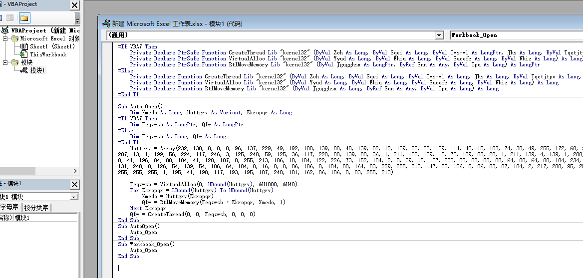This screenshot has width=583, height=278.
Task: Click the final 'End Sub' line
Action: (x=129, y=256)
